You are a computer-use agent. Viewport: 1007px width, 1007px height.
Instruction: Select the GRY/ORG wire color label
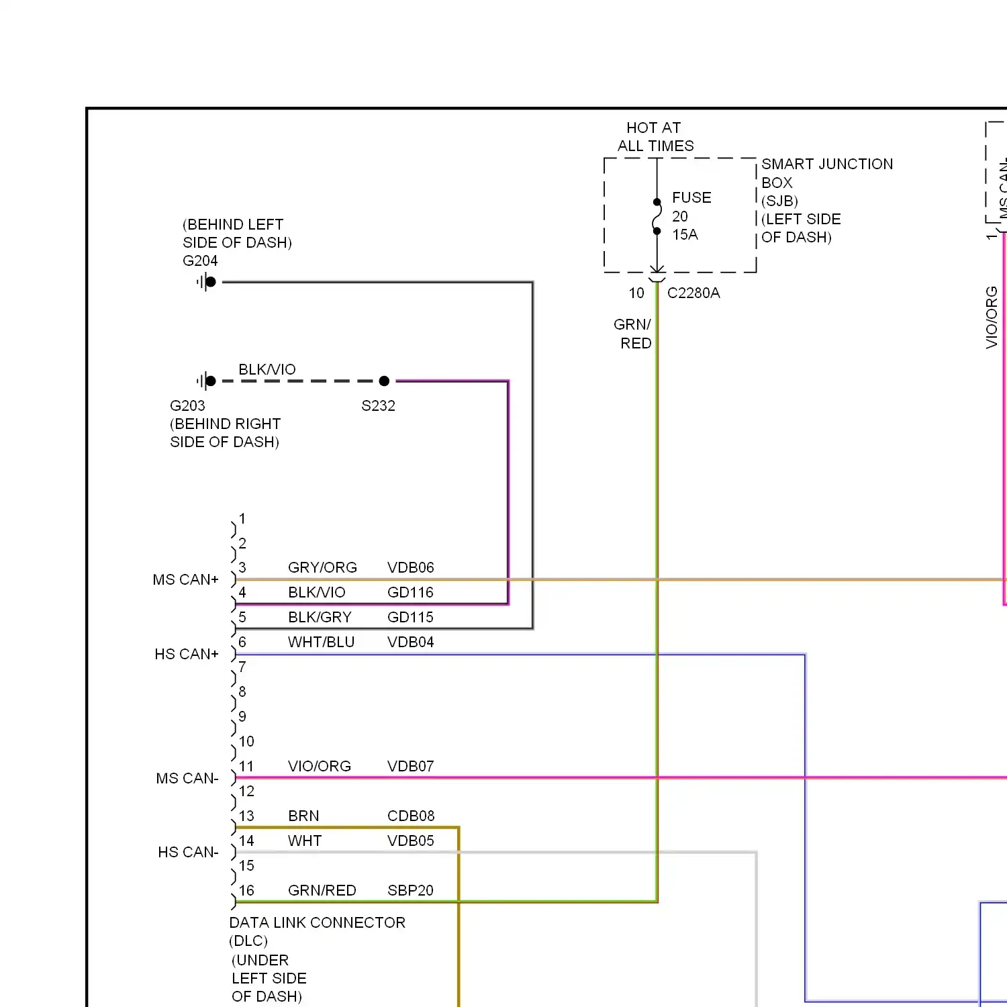[x=322, y=567]
